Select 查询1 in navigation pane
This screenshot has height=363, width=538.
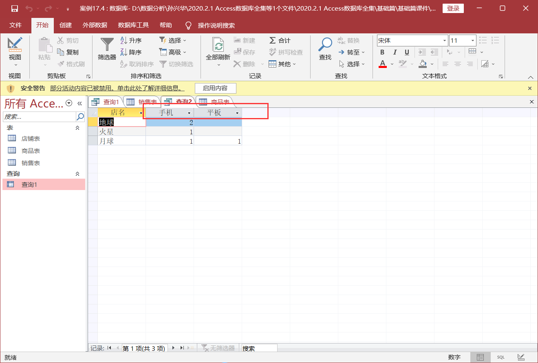(x=44, y=185)
